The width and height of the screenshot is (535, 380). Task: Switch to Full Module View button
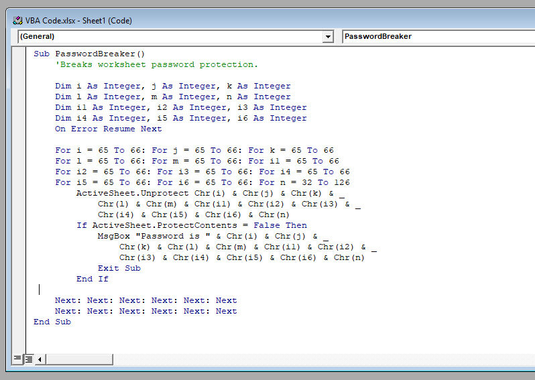coord(29,359)
